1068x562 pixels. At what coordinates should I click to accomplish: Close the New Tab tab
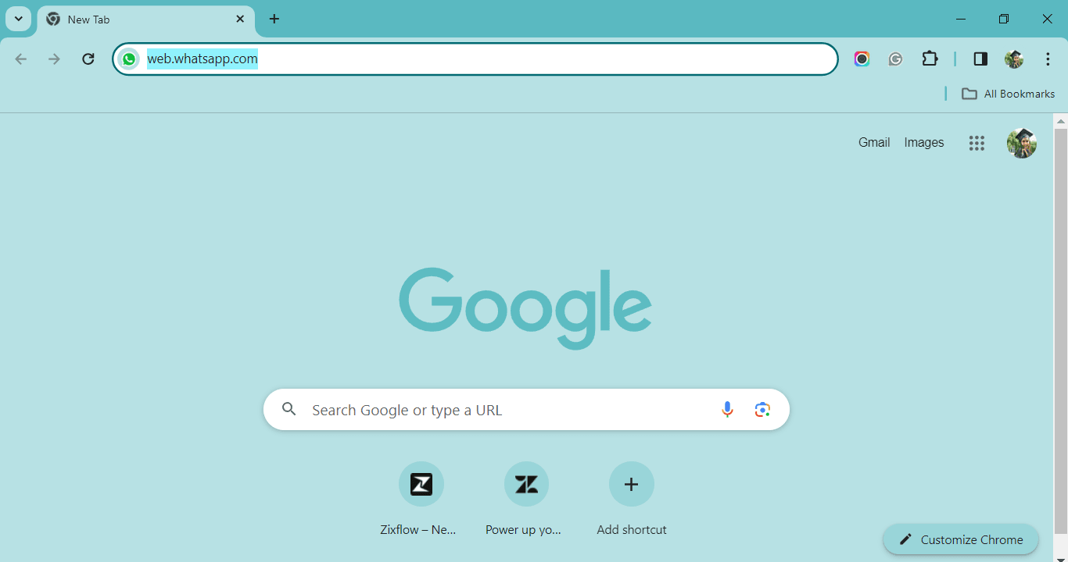(x=240, y=19)
